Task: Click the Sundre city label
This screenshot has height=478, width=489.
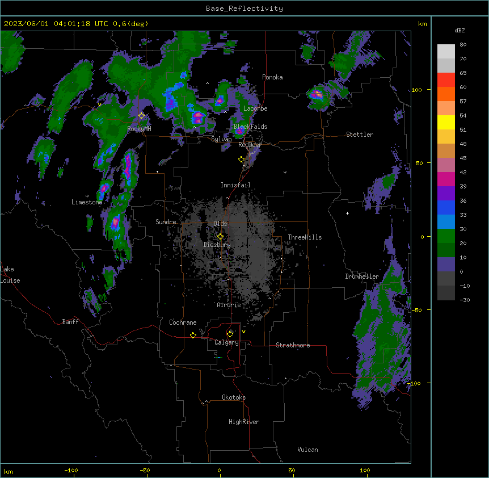Action: pos(166,222)
